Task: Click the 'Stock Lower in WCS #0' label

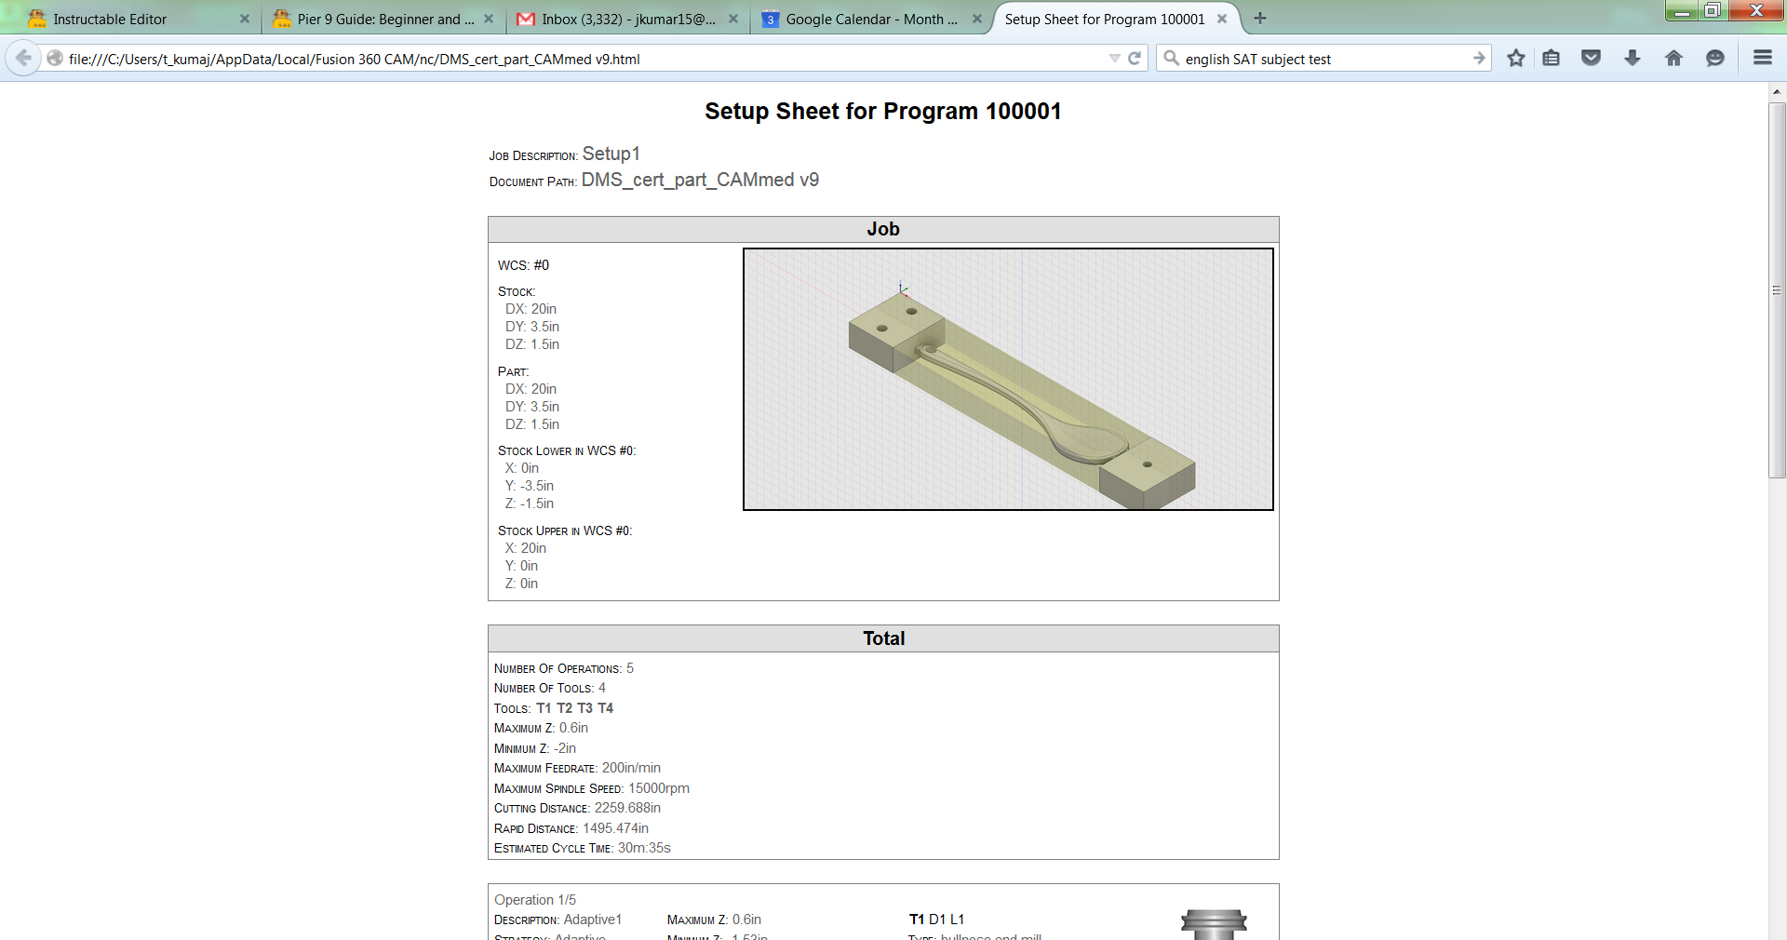Action: coord(567,450)
